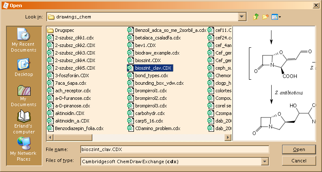Open My Documents in places bar
This screenshot has height=172, width=322.
(x=24, y=96)
